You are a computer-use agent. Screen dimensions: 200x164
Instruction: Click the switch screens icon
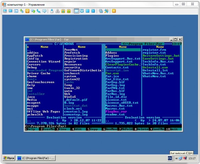pyautogui.click(x=101, y=11)
